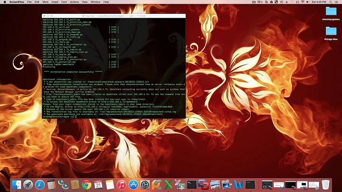Open the Trash in the Dock
Viewport: 342px width, 192px height.
tap(325, 185)
